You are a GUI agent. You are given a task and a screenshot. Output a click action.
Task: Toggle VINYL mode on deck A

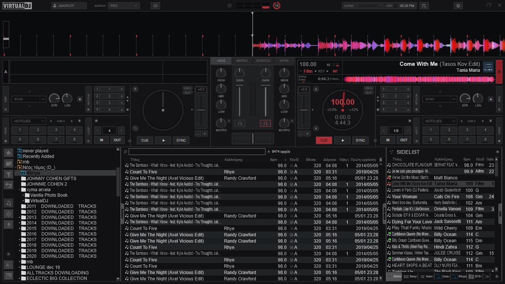tap(187, 88)
